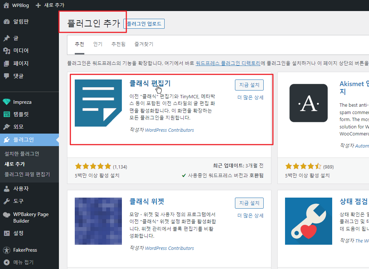
Task: Click the WPBlog home icon
Action: (x=6, y=5)
